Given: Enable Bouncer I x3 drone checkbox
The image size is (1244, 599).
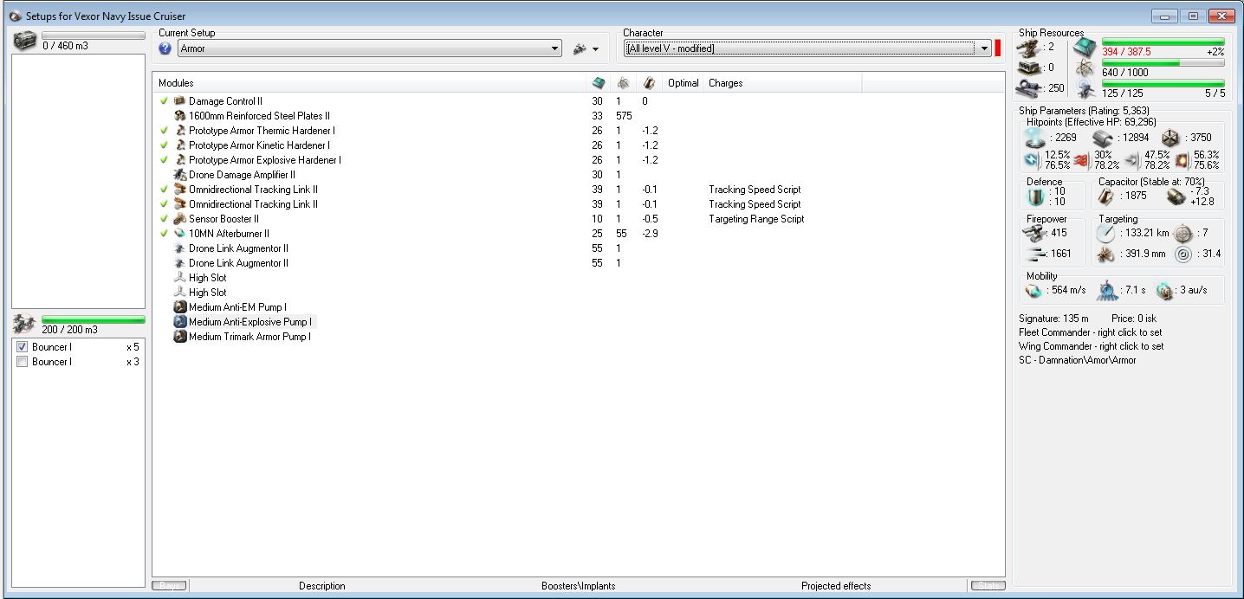Looking at the screenshot, I should click(x=23, y=362).
